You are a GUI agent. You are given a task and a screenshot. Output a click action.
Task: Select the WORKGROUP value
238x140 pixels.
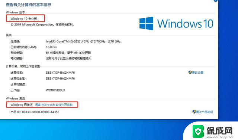pyautogui.click(x=55, y=90)
